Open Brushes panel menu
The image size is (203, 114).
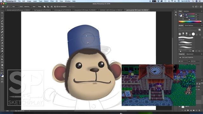[x=202, y=25]
